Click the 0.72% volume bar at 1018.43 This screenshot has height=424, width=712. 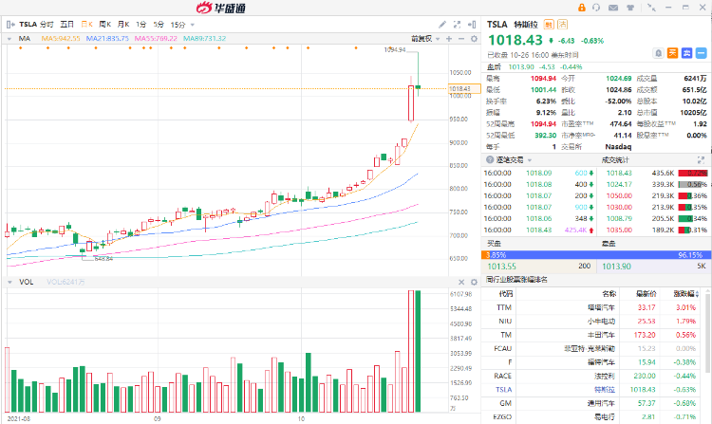click(x=693, y=174)
